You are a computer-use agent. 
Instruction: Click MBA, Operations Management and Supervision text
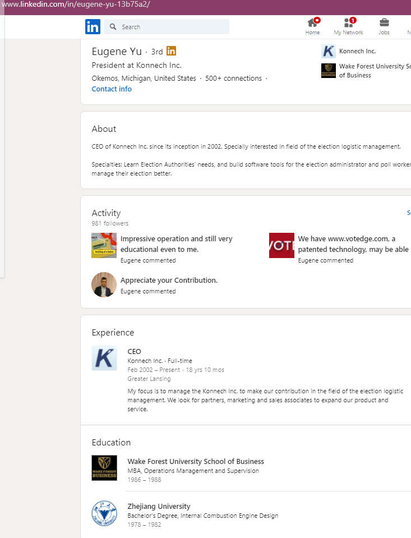(x=193, y=471)
